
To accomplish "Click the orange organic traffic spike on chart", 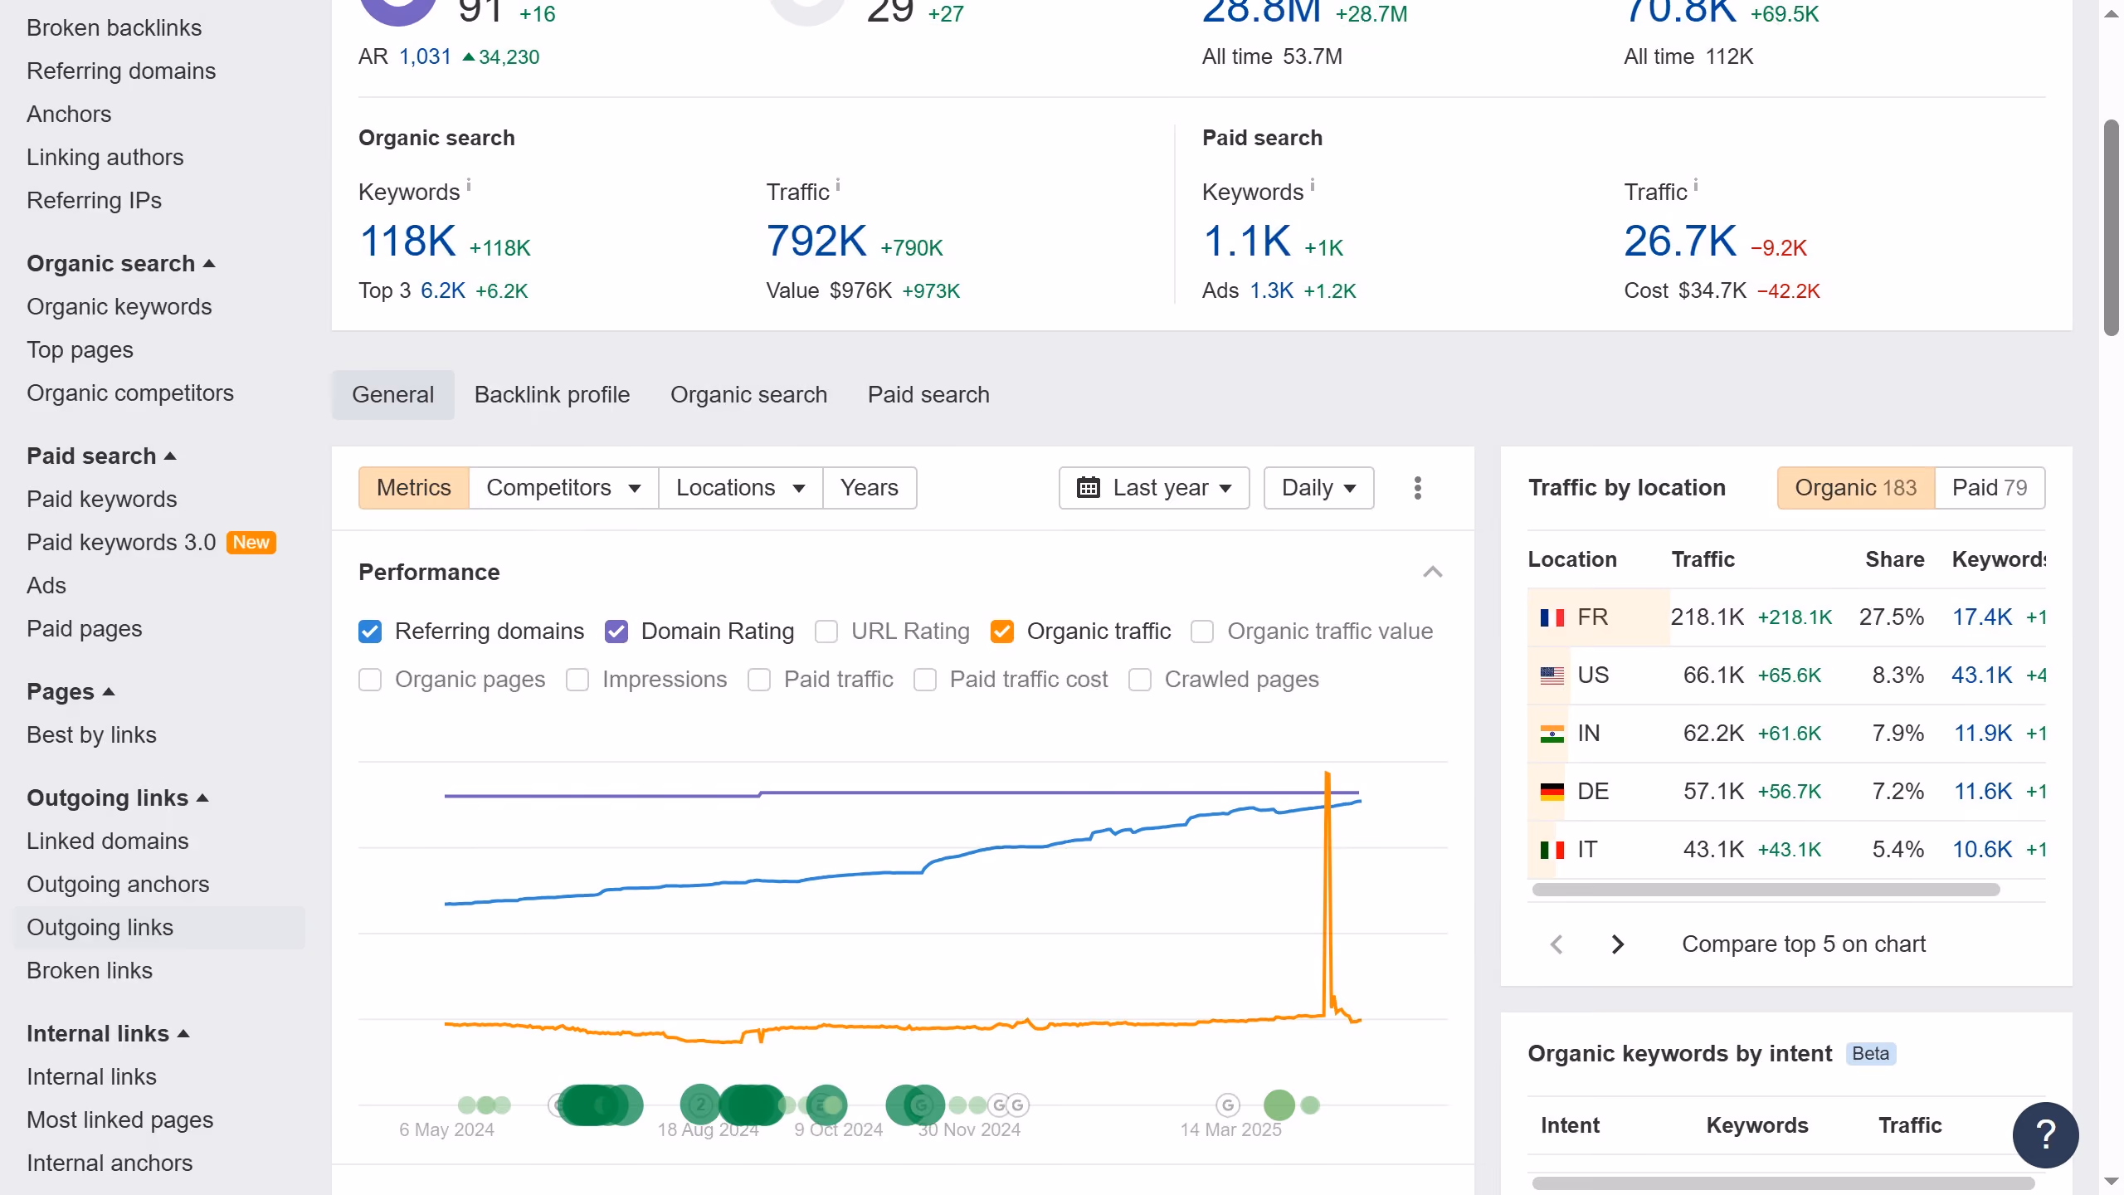I will click(x=1327, y=892).
